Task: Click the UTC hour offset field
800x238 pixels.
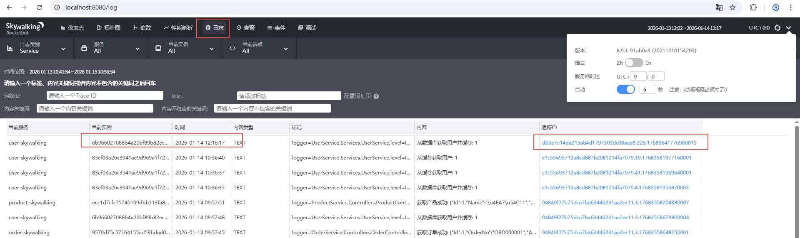Action: click(x=638, y=76)
